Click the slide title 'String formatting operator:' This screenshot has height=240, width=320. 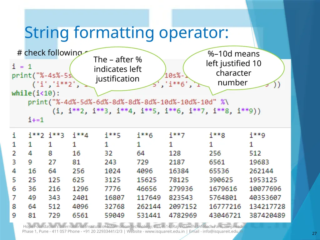tap(127, 32)
